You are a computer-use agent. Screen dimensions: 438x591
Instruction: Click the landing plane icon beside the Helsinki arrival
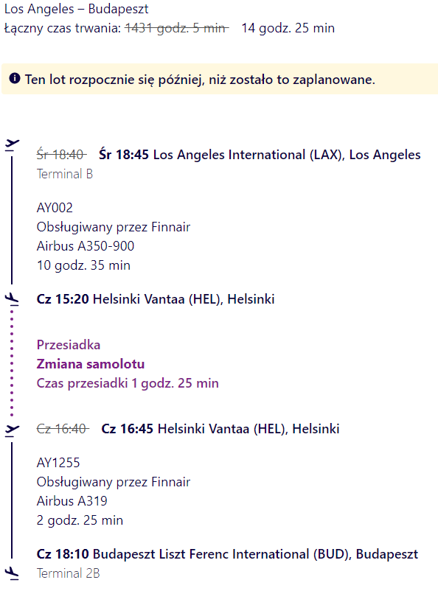(12, 298)
